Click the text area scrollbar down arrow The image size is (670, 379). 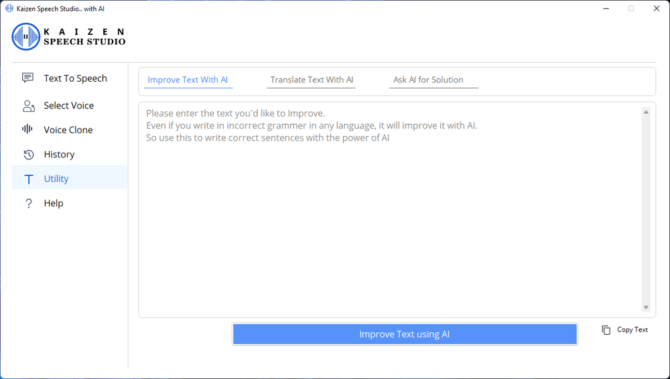click(x=646, y=307)
